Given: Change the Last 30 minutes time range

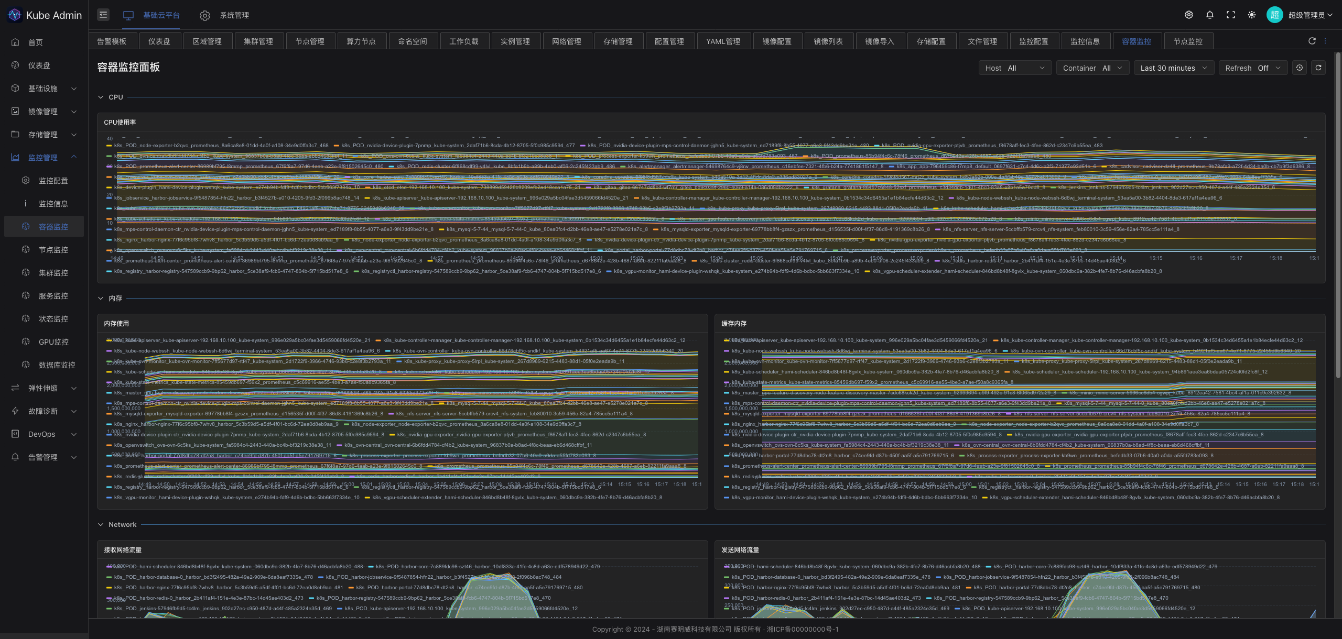Looking at the screenshot, I should [1174, 68].
